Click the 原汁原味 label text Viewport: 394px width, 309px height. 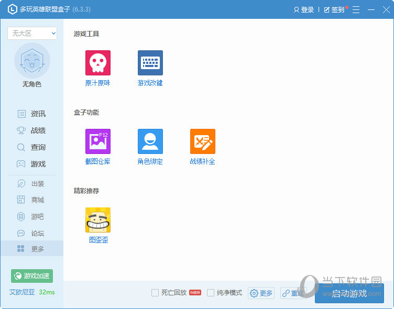[98, 83]
